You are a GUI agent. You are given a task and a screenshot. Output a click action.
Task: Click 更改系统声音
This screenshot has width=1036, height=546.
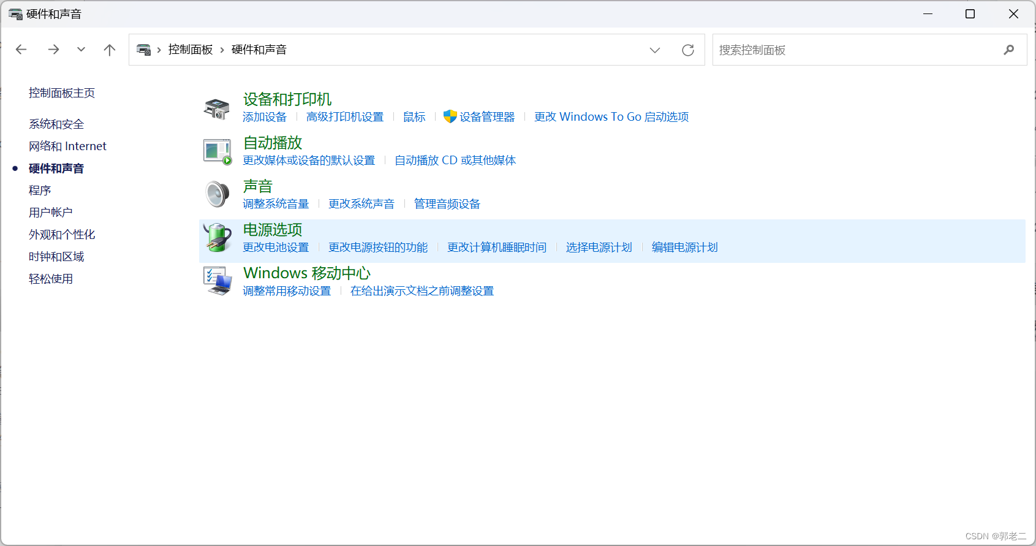pyautogui.click(x=361, y=203)
